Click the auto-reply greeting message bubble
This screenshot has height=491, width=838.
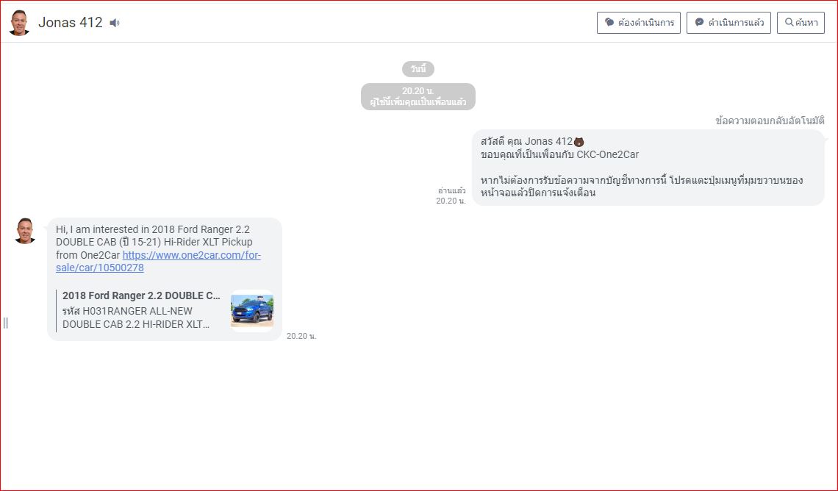[648, 168]
